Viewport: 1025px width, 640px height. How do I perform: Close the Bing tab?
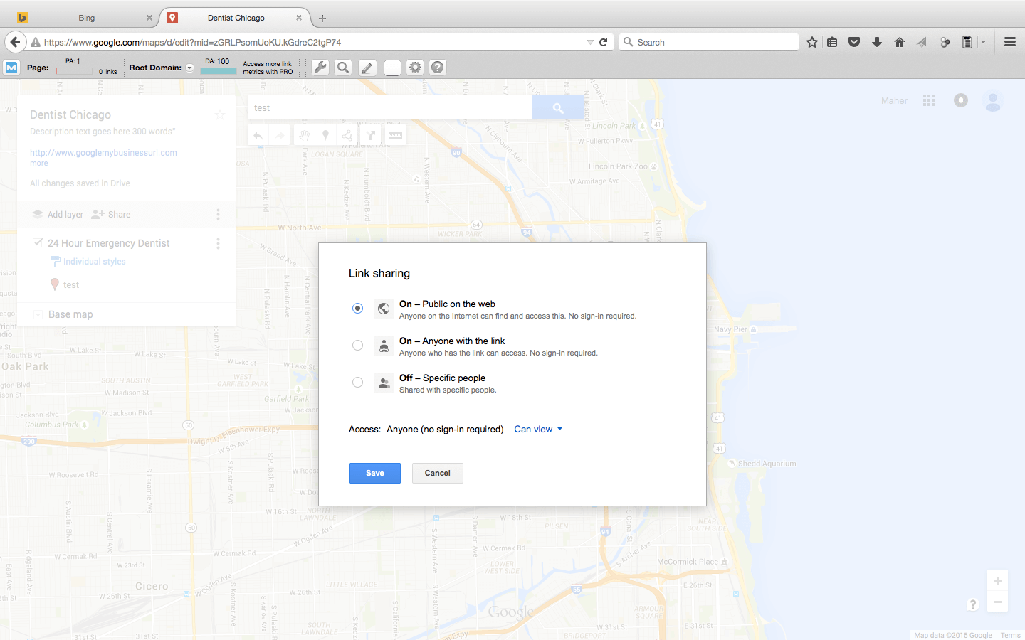click(149, 18)
